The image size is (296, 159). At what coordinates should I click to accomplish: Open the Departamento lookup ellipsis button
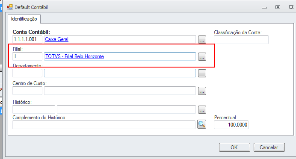(x=202, y=74)
